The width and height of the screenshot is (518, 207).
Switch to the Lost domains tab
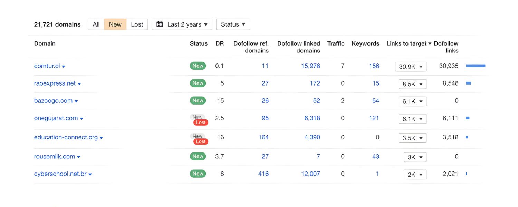[x=137, y=24]
